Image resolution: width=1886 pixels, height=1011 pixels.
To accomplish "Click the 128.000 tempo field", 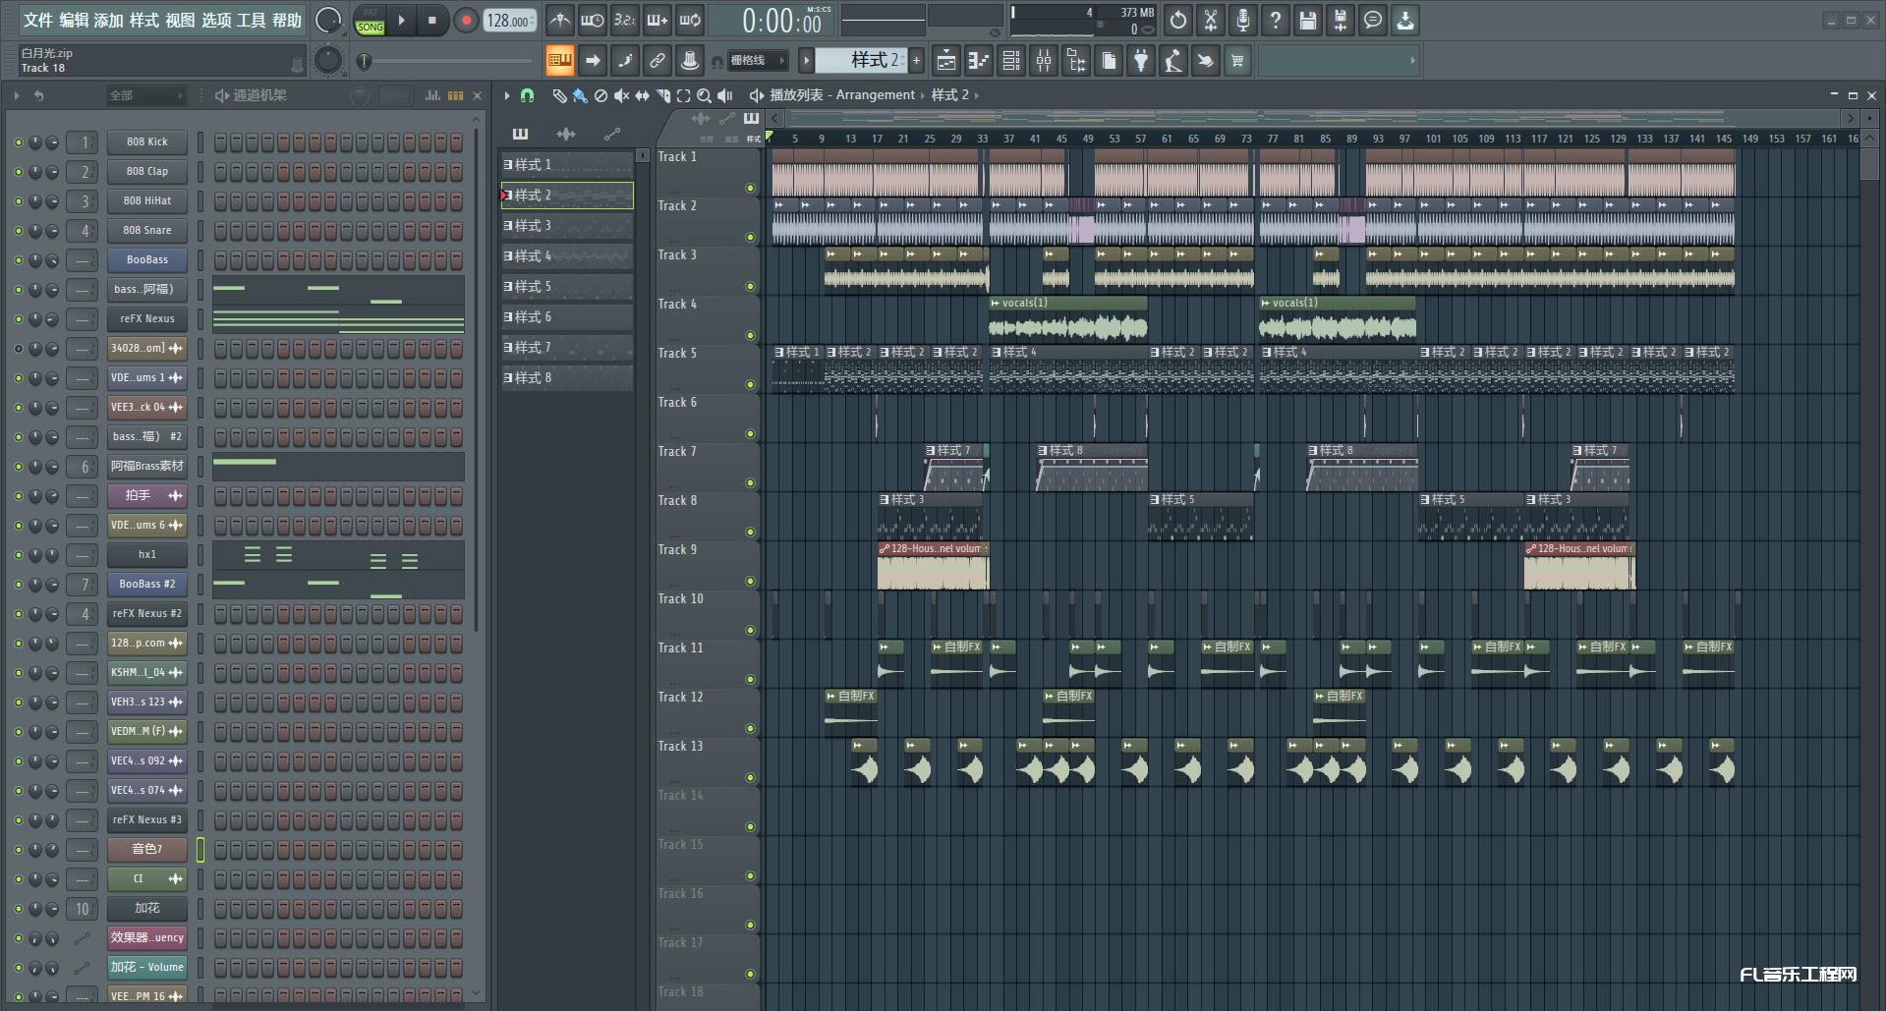I will tap(510, 21).
